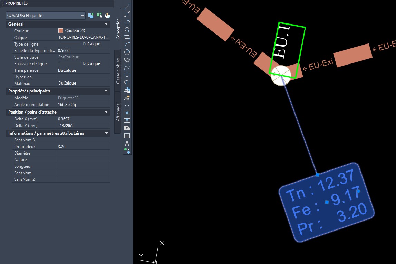Image resolution: width=396 pixels, height=264 pixels.
Task: Switch to the Affichage tab
Action: [x=118, y=112]
